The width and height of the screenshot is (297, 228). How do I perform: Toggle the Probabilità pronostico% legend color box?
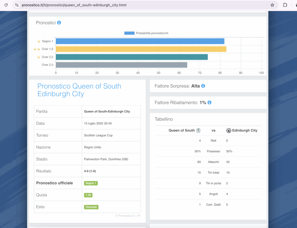[129, 33]
